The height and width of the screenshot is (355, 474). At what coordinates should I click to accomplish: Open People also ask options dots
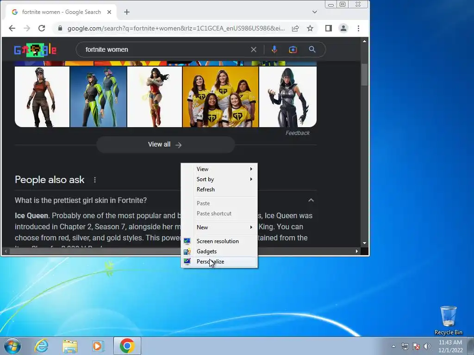[x=95, y=180]
